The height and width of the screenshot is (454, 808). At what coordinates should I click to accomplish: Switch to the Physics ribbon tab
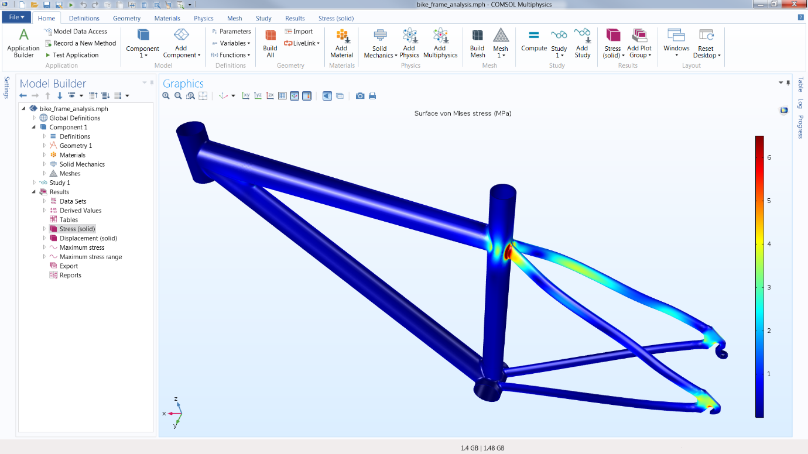204,18
